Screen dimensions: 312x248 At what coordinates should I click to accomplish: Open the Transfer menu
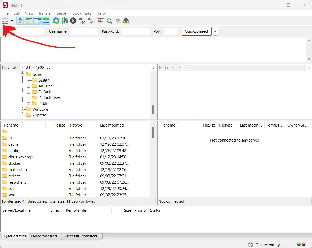45,13
